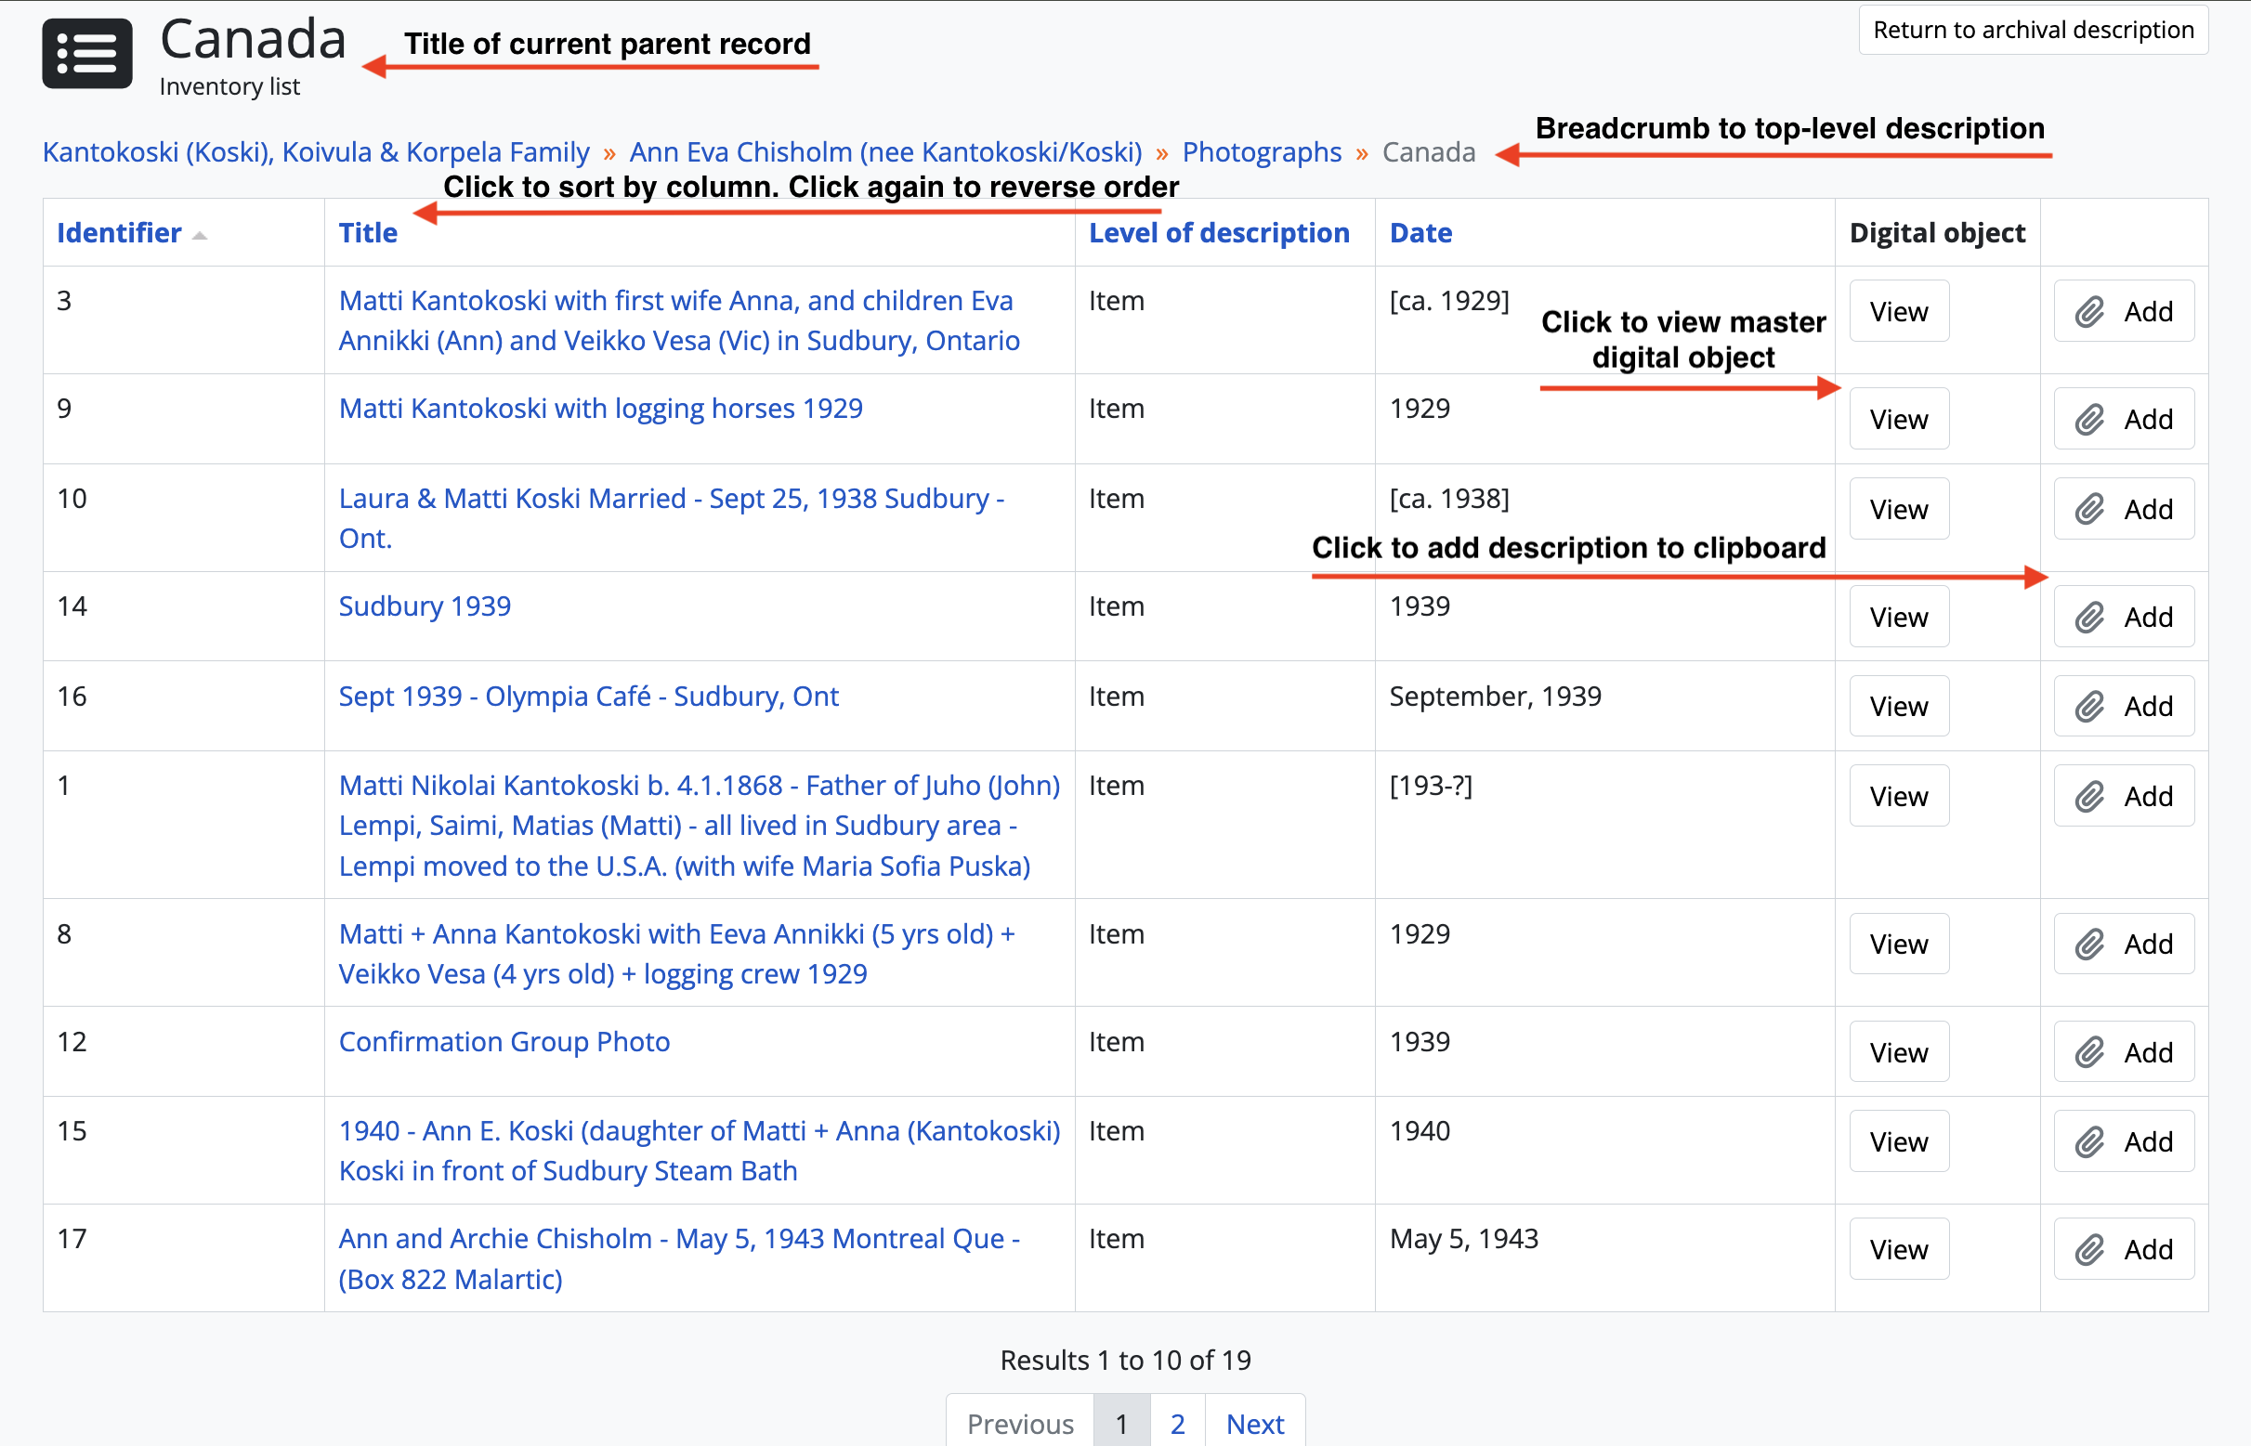Image resolution: width=2251 pixels, height=1446 pixels.
Task: Sort the table by Title column
Action: click(367, 233)
